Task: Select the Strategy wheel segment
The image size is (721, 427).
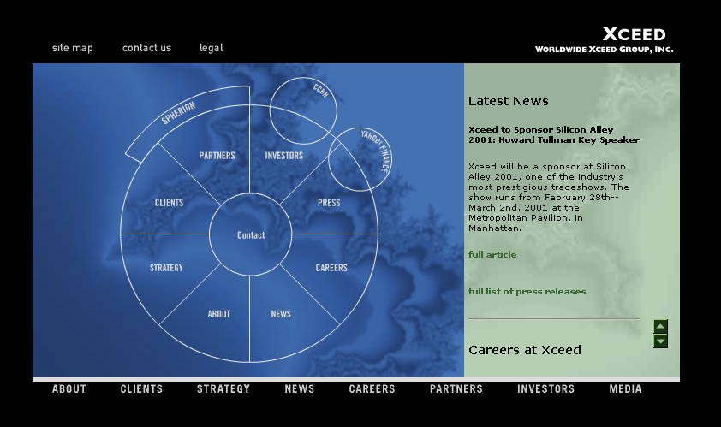Action: (166, 268)
